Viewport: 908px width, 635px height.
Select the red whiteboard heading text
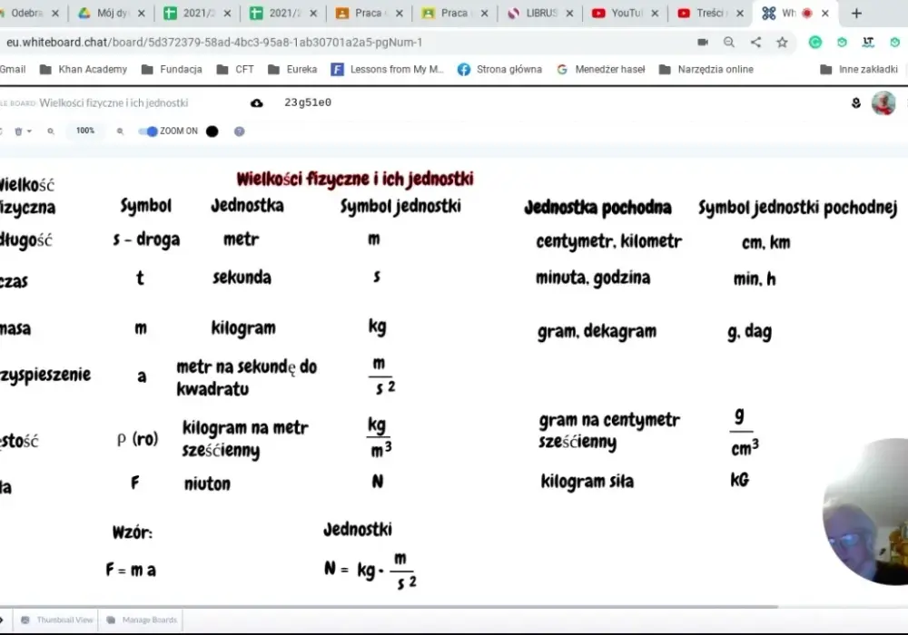pyautogui.click(x=355, y=179)
